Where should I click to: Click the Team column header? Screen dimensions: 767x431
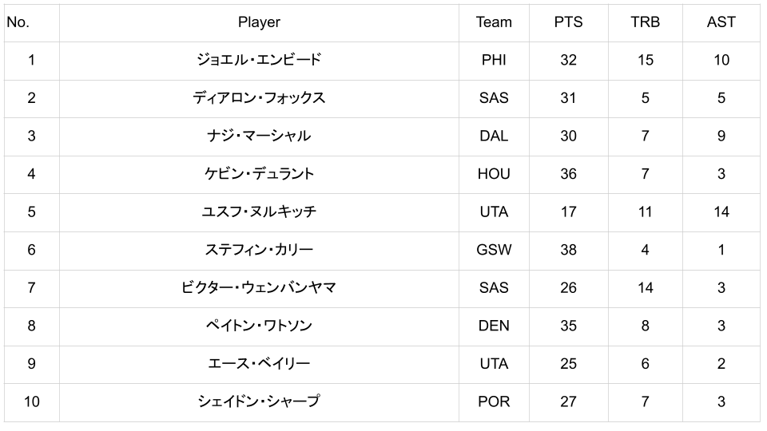tap(494, 22)
